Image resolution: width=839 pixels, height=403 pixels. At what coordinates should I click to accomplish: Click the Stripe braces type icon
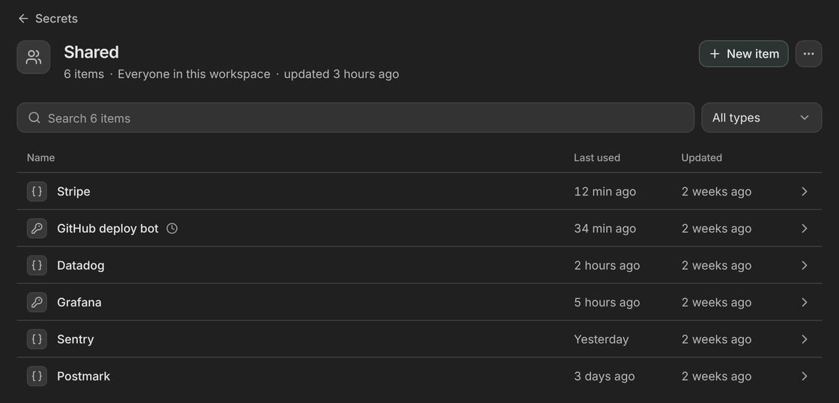click(x=37, y=192)
